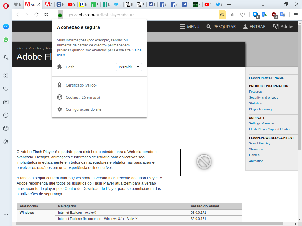Open the Showcase link
The image size is (302, 226).
point(256,149)
